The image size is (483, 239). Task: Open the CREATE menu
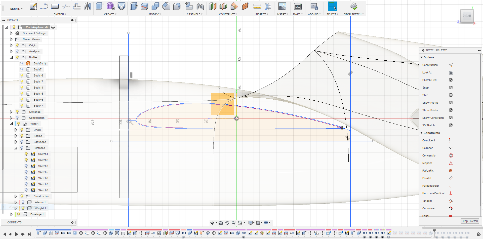click(x=110, y=14)
